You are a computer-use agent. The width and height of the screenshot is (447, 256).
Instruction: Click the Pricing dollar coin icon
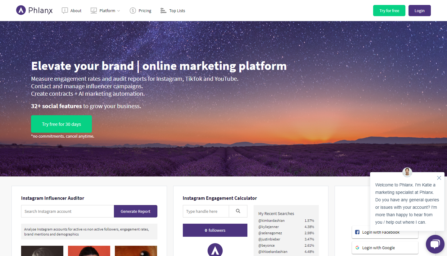click(x=133, y=11)
